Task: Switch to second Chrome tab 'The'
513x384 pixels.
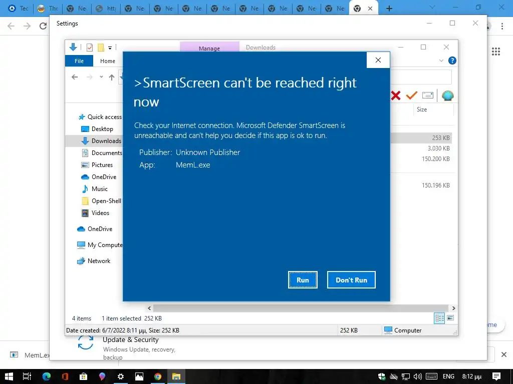Action: point(48,8)
